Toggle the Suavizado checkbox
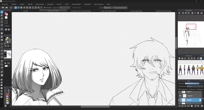This screenshot has height=110, width=204. [44, 8]
